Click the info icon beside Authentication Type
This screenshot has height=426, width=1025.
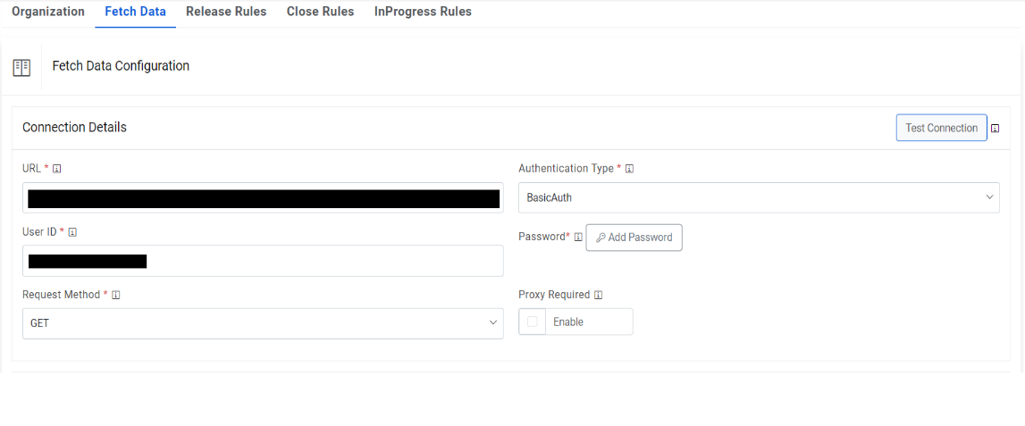tap(629, 169)
